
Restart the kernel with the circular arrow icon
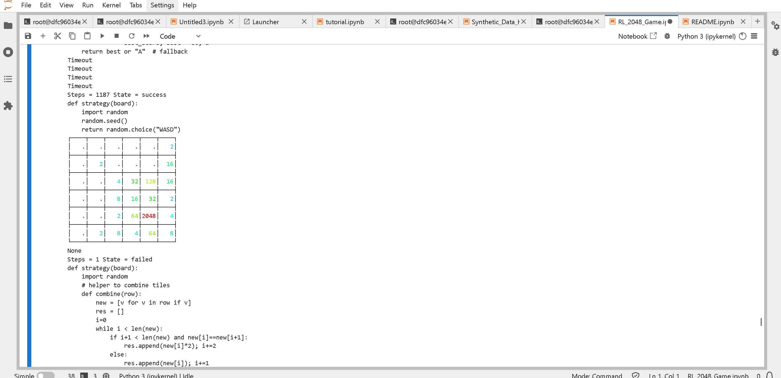coord(132,36)
